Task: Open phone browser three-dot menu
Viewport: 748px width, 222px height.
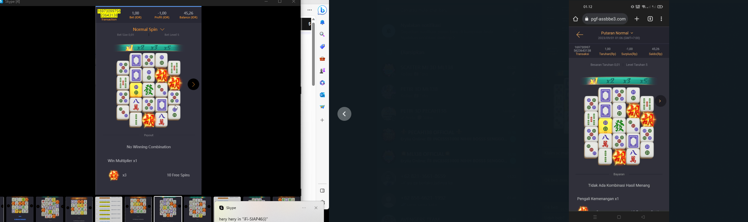Action: coord(662,19)
